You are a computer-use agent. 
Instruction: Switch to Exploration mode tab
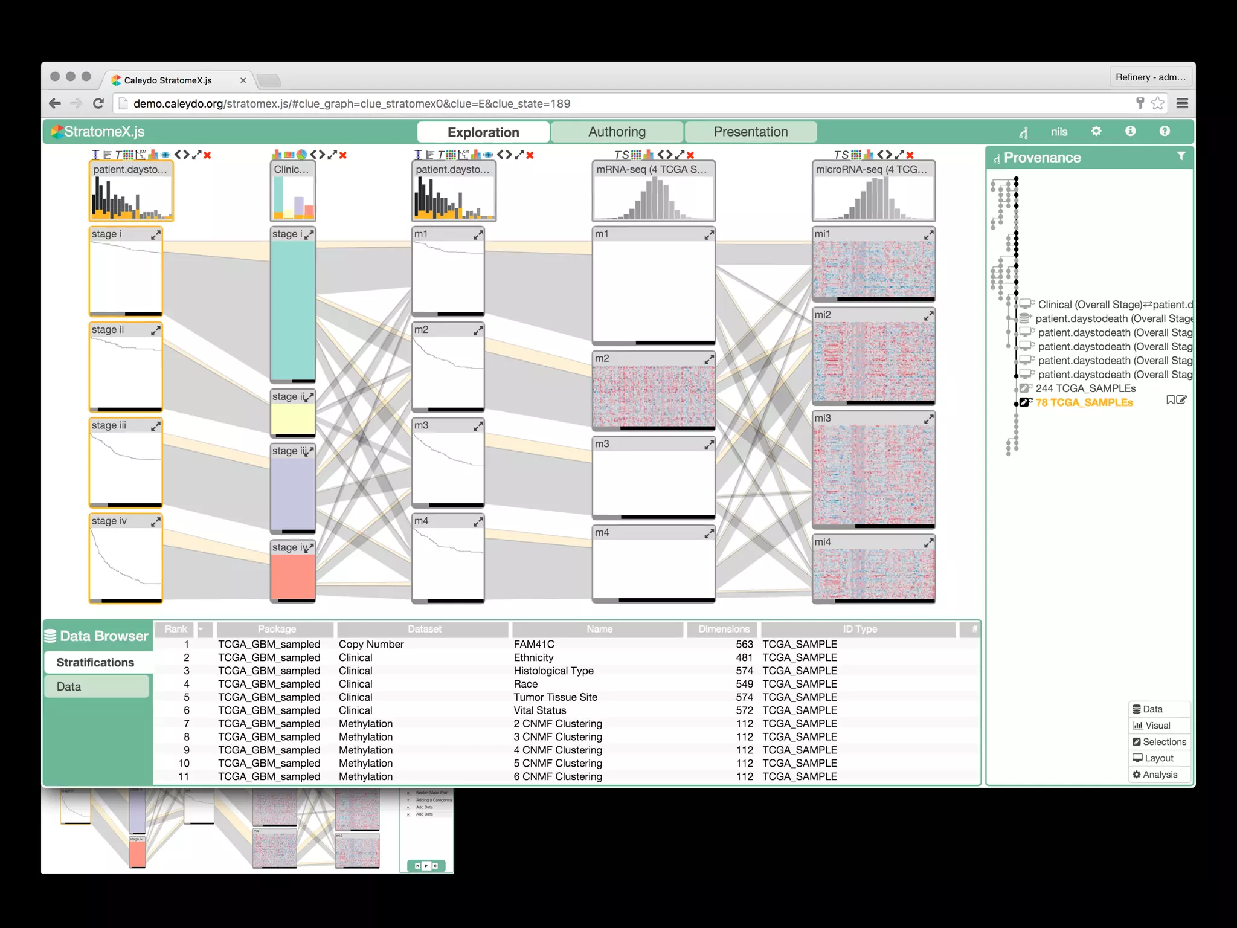[x=483, y=132]
